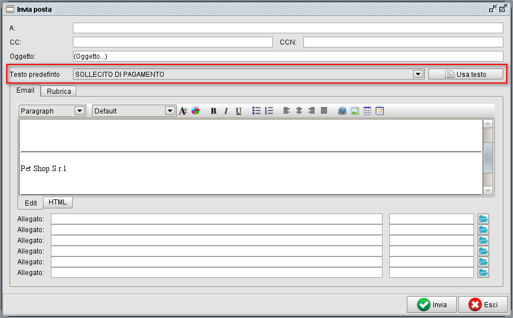Browse file for the first Allegato row
The height and width of the screenshot is (318, 513).
click(483, 219)
